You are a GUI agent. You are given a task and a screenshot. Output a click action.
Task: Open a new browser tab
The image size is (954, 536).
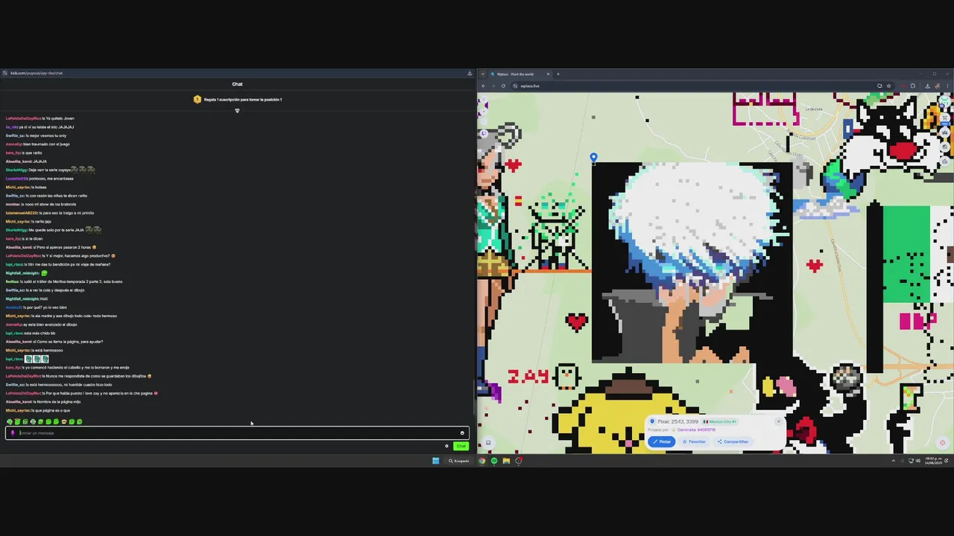coord(557,74)
